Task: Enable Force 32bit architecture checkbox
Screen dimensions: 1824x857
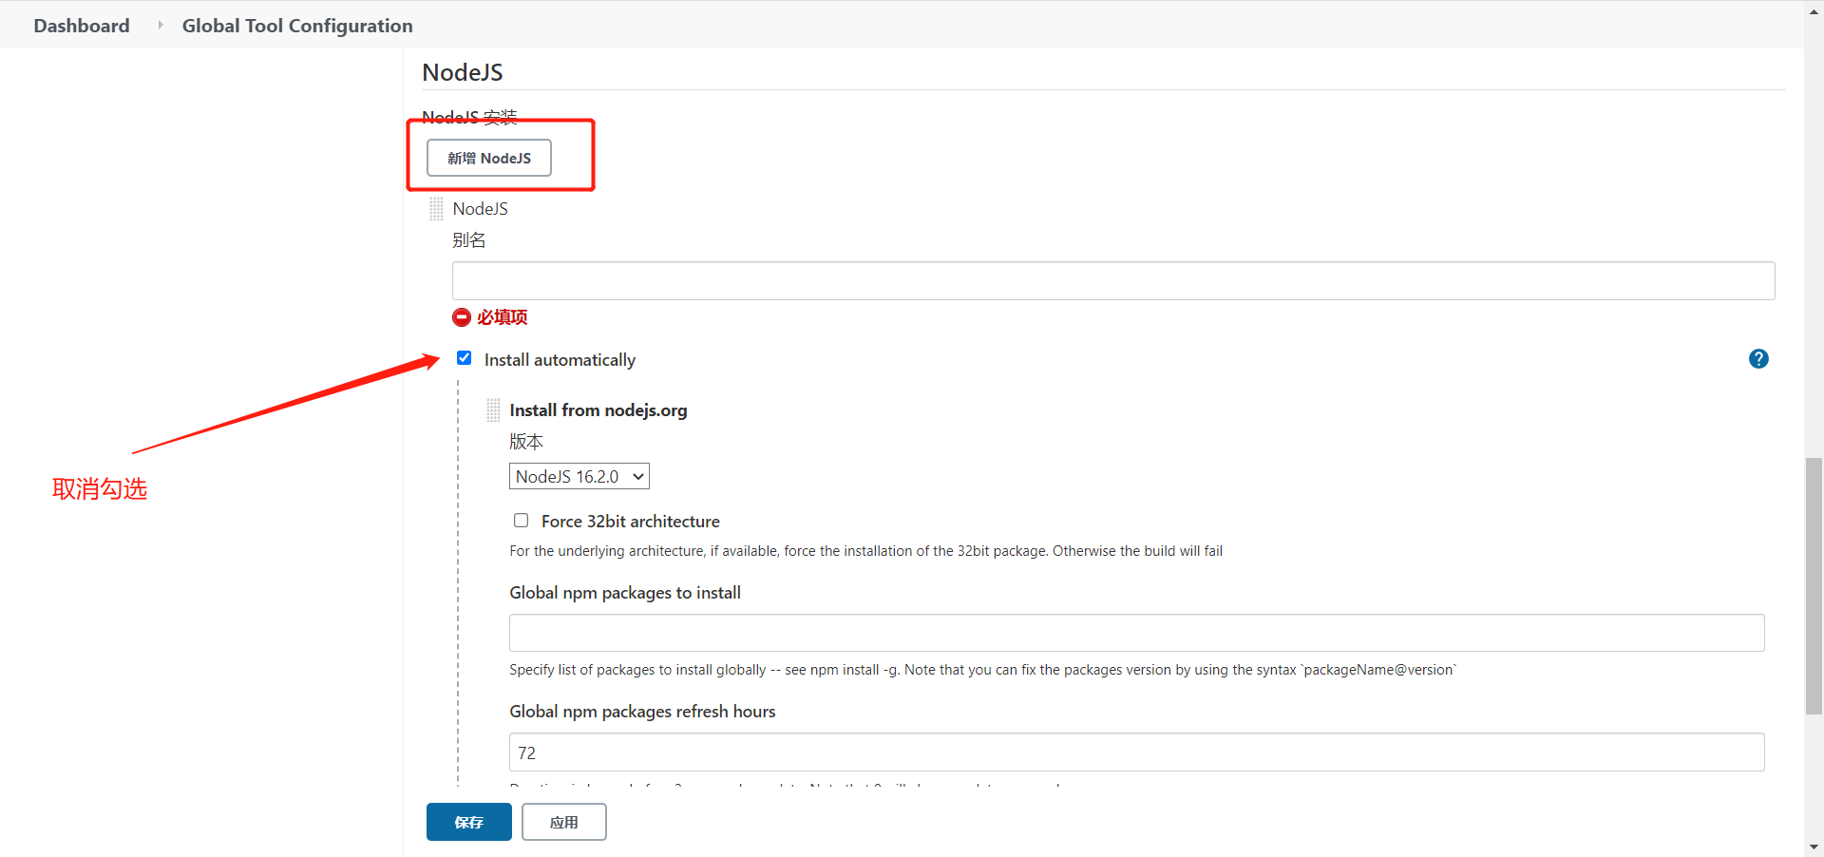Action: pos(521,520)
